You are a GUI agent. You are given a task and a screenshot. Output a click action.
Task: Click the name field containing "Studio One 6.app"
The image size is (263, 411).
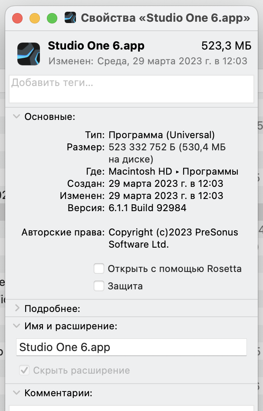[x=131, y=348]
